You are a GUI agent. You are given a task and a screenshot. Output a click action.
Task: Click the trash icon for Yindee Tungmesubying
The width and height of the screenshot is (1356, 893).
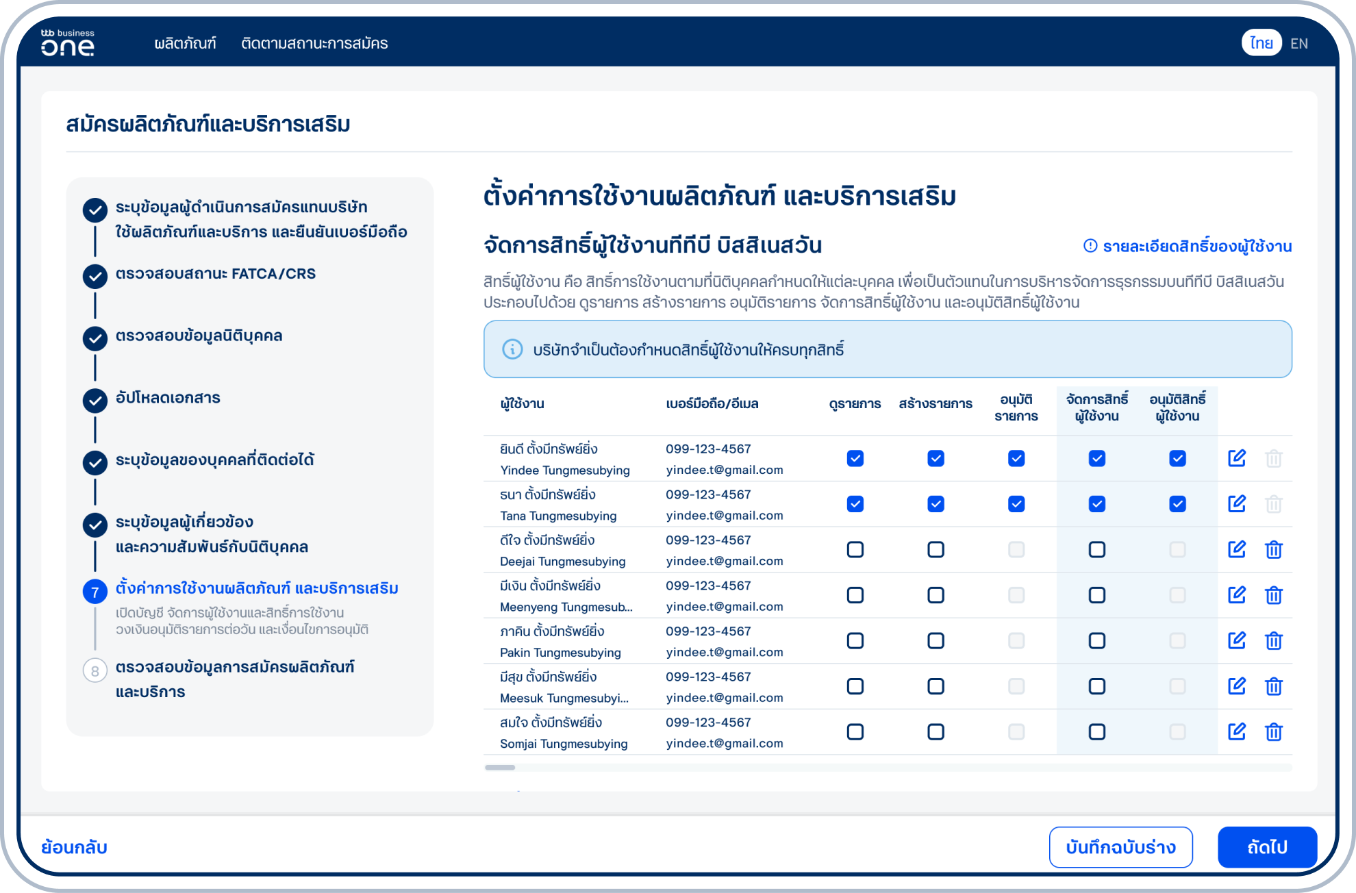(1274, 458)
